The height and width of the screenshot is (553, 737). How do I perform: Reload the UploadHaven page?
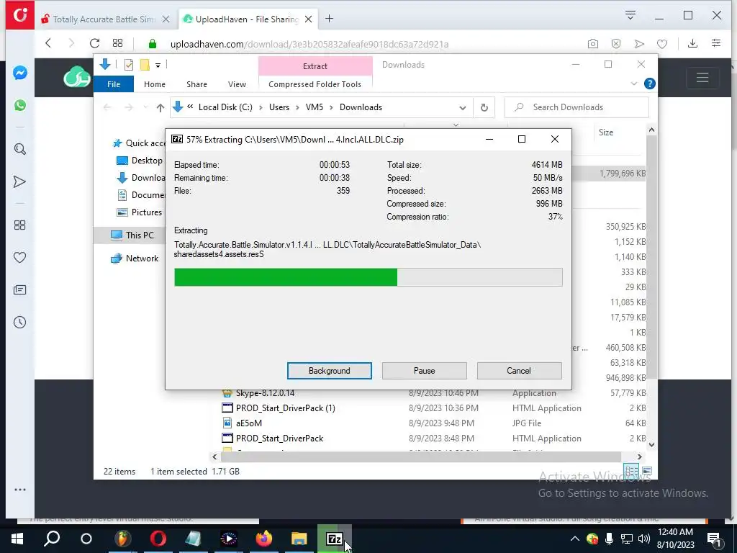click(94, 43)
